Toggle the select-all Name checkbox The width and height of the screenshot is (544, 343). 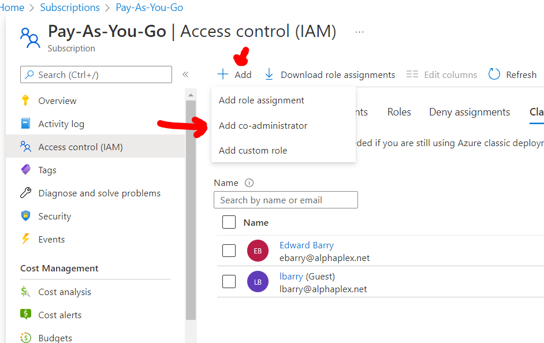[x=229, y=222]
